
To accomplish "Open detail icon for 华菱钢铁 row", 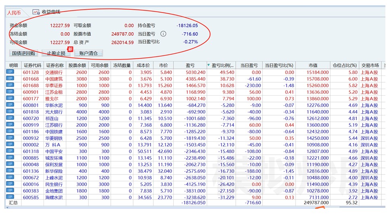I will point(10,138).
